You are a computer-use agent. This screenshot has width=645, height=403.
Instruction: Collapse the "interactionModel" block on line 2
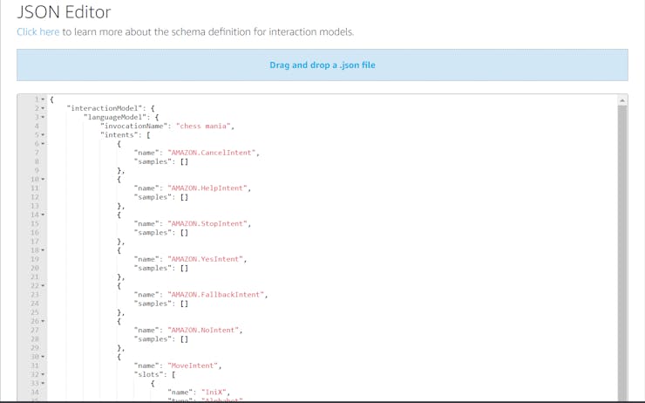[43, 108]
